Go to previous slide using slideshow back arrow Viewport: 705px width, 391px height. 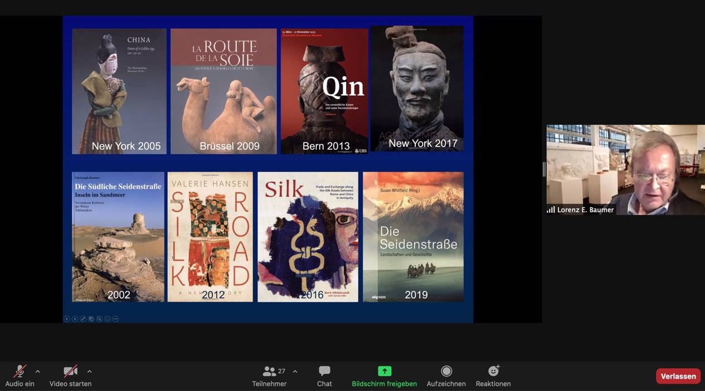(x=67, y=319)
